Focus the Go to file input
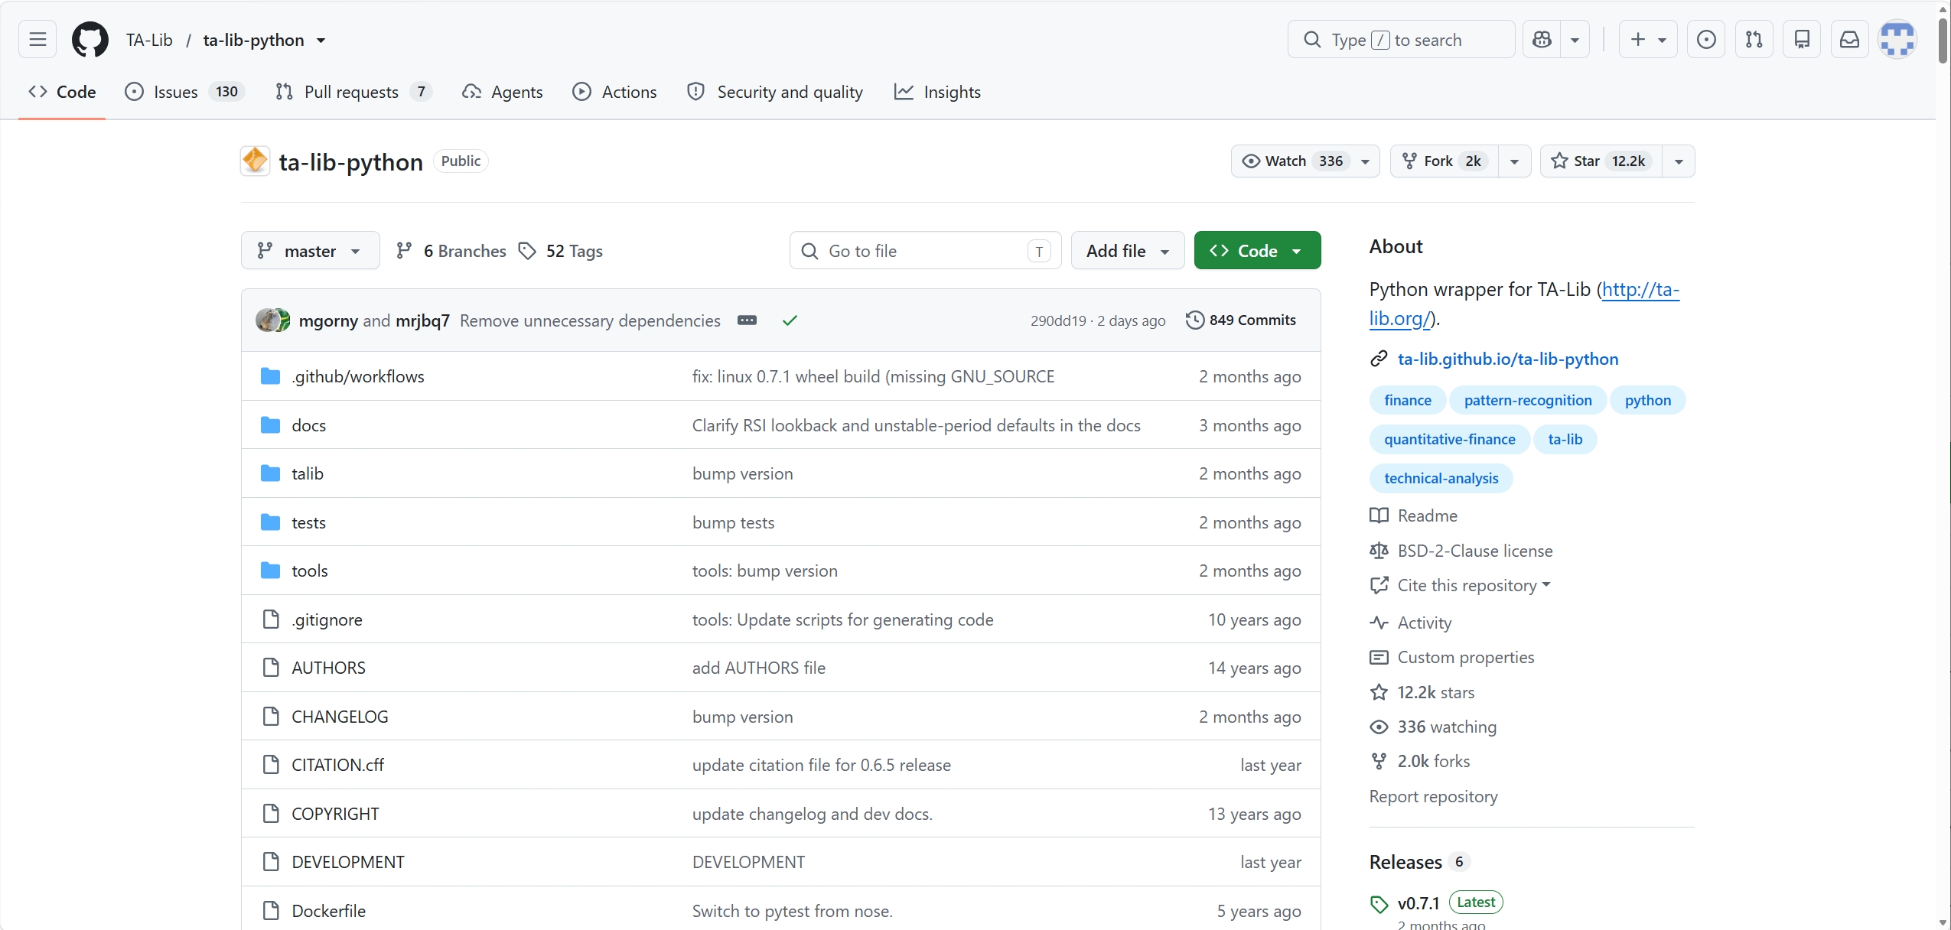The height and width of the screenshot is (930, 1951). [925, 250]
